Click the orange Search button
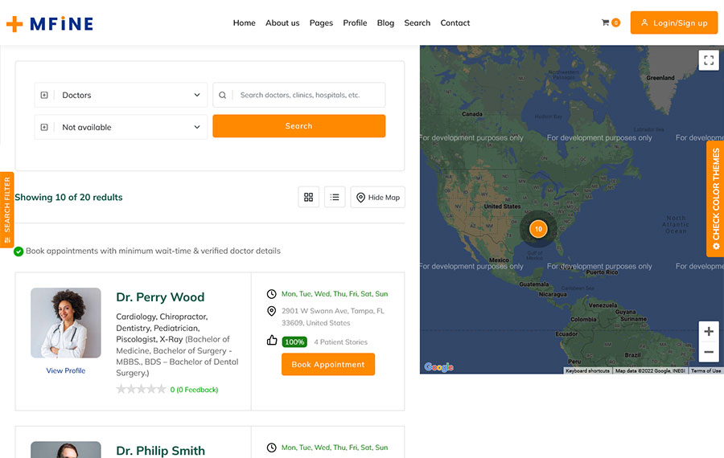Screen dimensions: 724x458 point(298,126)
